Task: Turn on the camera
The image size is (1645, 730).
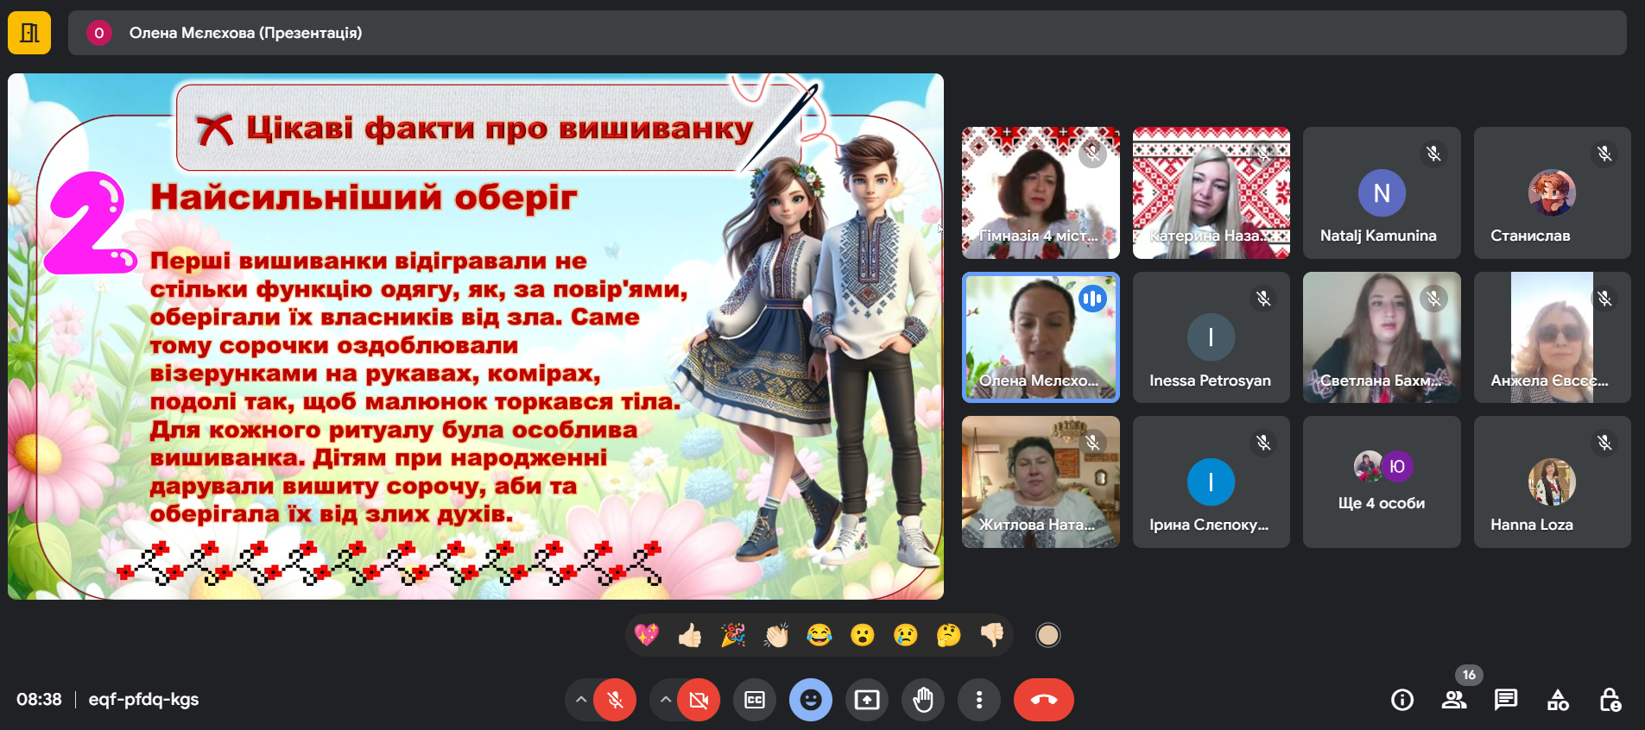Action: click(x=699, y=700)
